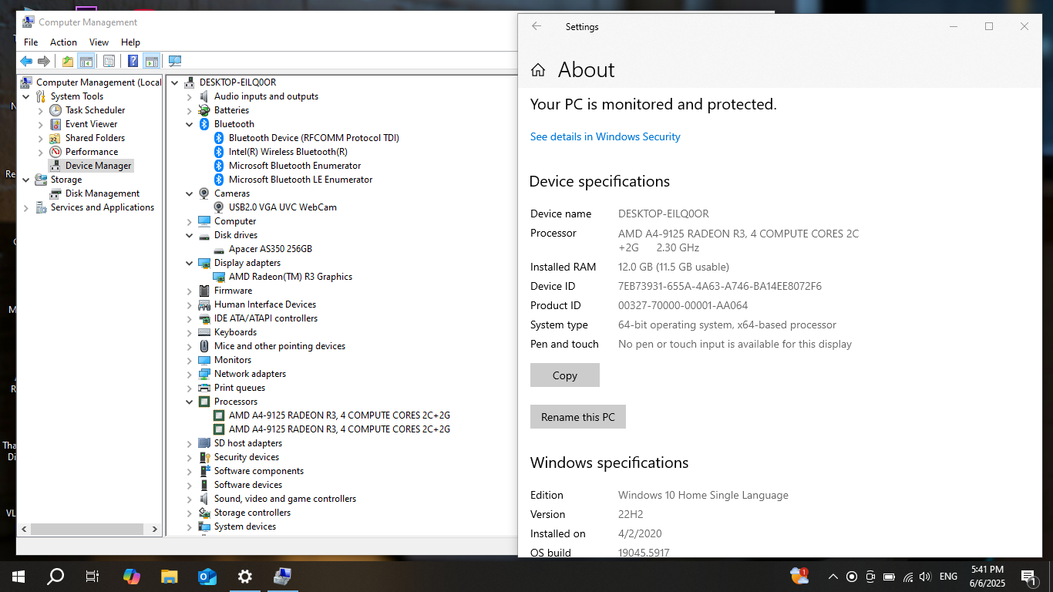The height and width of the screenshot is (592, 1053).
Task: Expand the Batteries category
Action: coord(190,110)
